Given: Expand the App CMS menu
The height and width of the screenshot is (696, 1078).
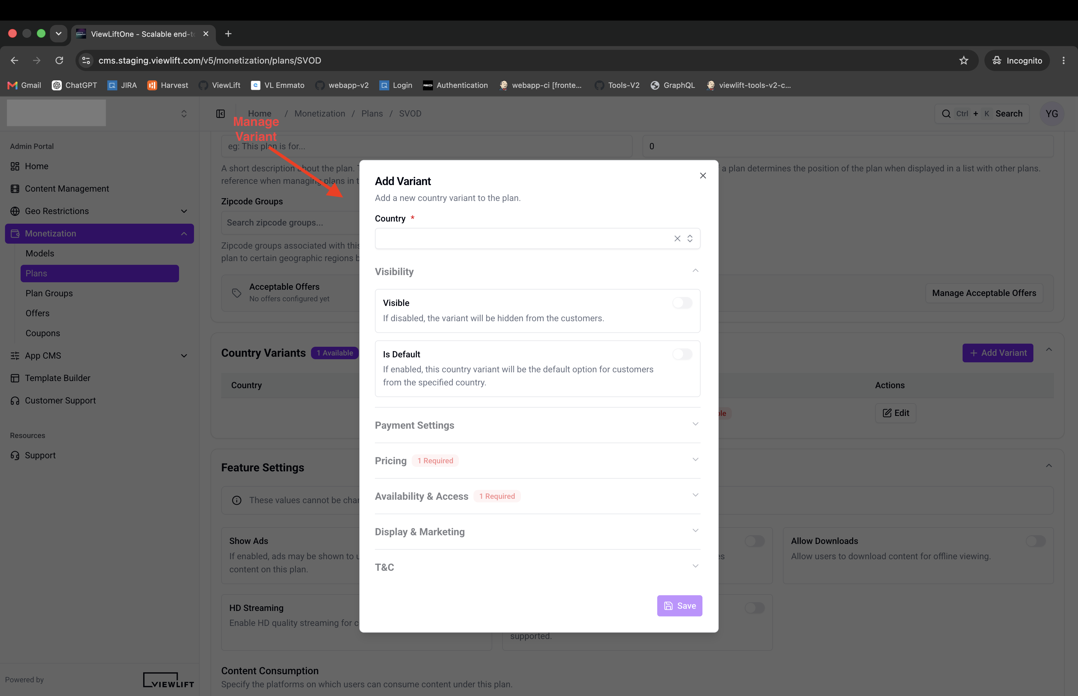Looking at the screenshot, I should click(100, 356).
